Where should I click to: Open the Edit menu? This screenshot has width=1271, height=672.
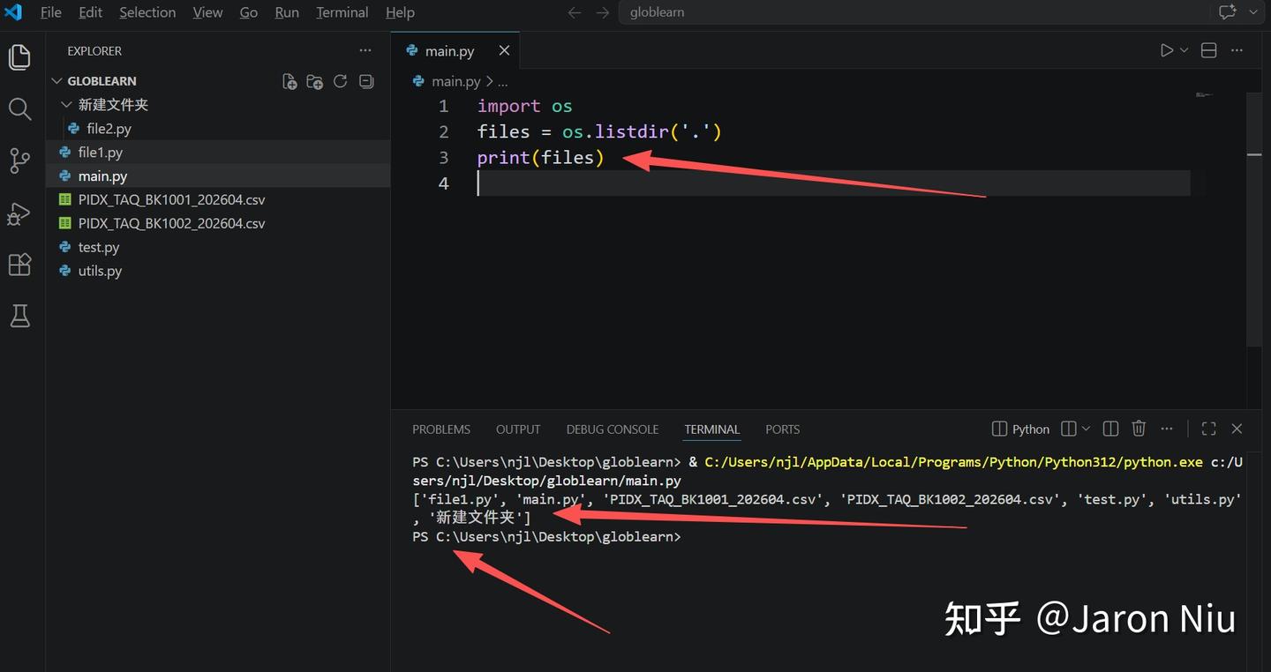point(90,12)
